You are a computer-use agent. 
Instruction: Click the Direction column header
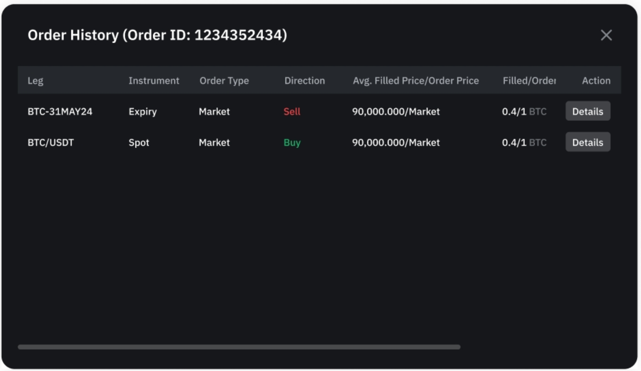pyautogui.click(x=305, y=80)
